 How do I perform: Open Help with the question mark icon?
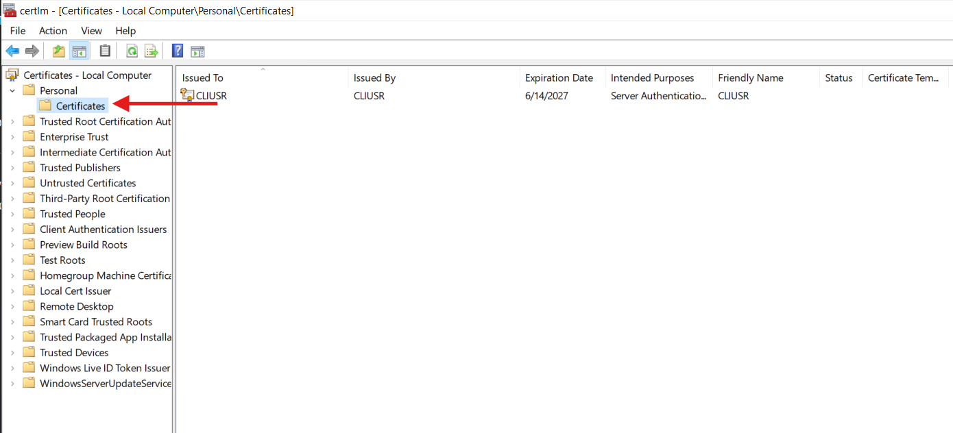tap(178, 51)
